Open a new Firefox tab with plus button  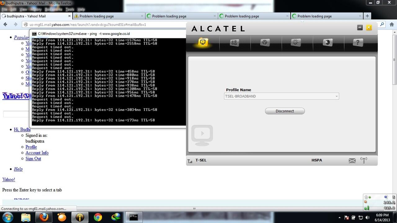click(367, 16)
